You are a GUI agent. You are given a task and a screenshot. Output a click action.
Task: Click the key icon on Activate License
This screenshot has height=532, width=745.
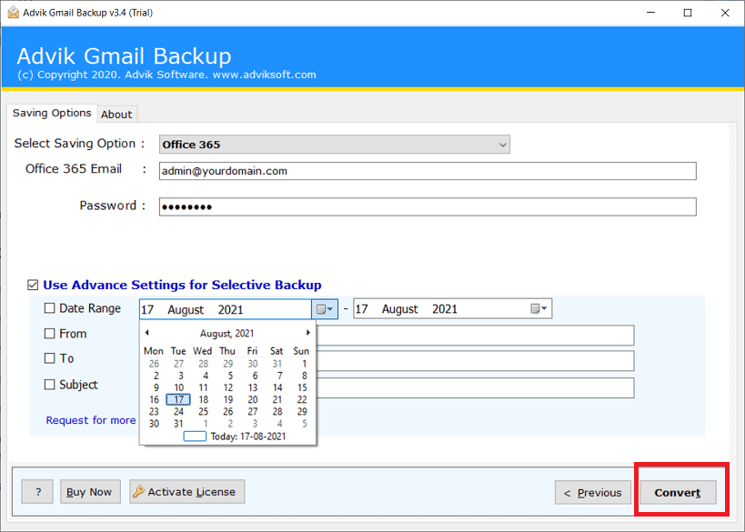coord(138,492)
